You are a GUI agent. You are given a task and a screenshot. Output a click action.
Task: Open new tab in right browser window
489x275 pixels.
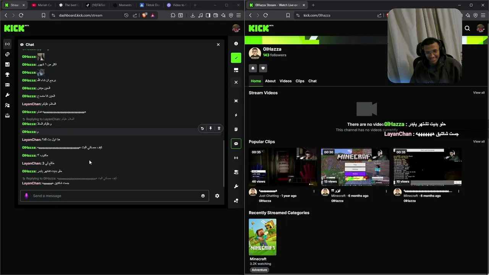click(x=313, y=5)
